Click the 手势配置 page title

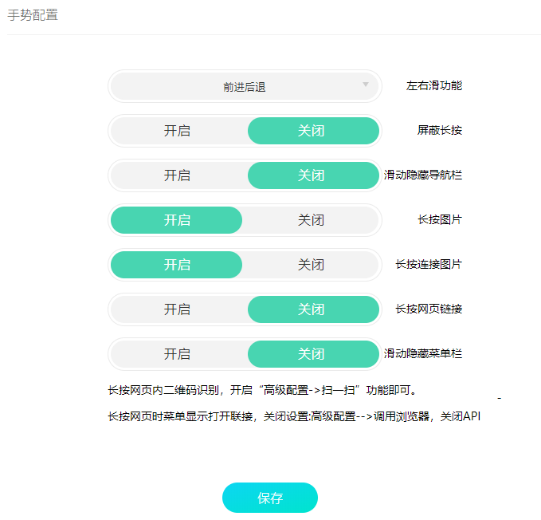click(33, 15)
